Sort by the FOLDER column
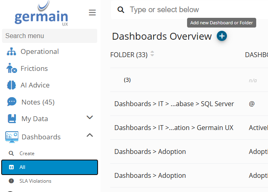Image resolution: width=268 pixels, height=192 pixels. coord(152,54)
